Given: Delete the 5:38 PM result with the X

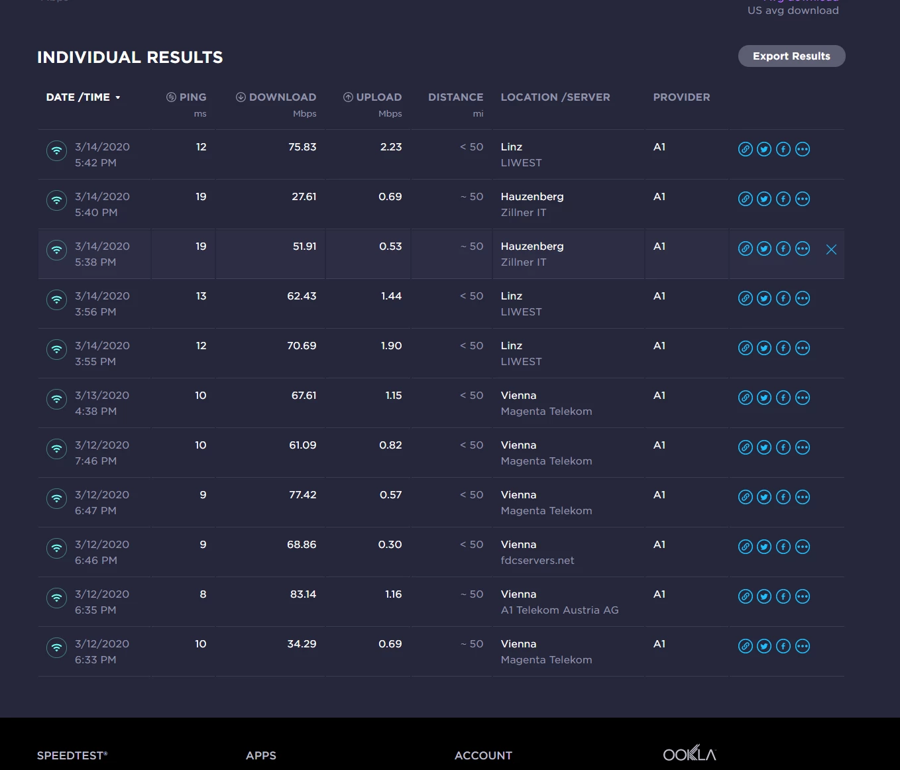Looking at the screenshot, I should (x=832, y=249).
